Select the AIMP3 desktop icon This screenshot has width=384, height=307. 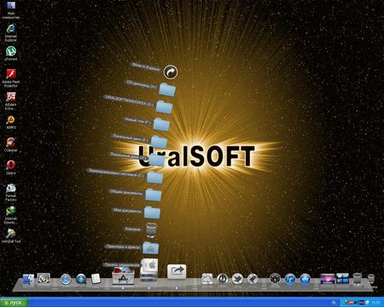(x=11, y=122)
